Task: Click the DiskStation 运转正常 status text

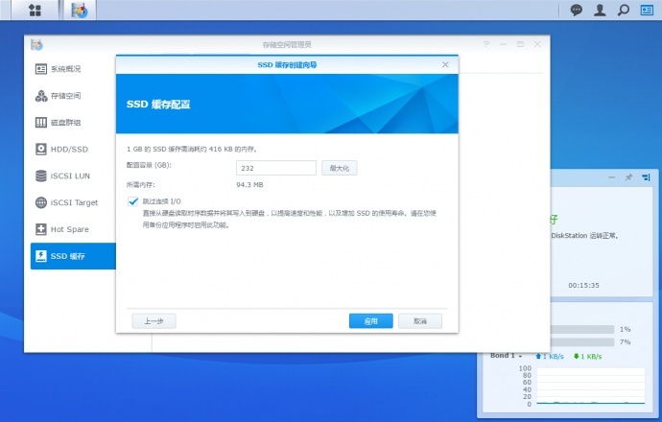Action: click(x=584, y=236)
